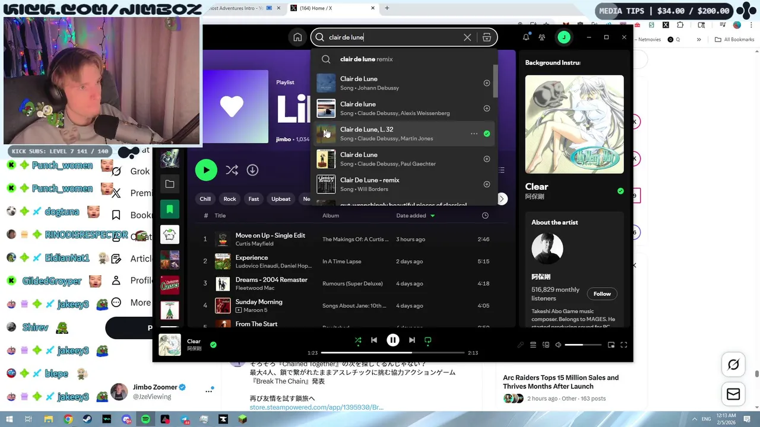Skip to the next track
760x427 pixels.
point(411,340)
